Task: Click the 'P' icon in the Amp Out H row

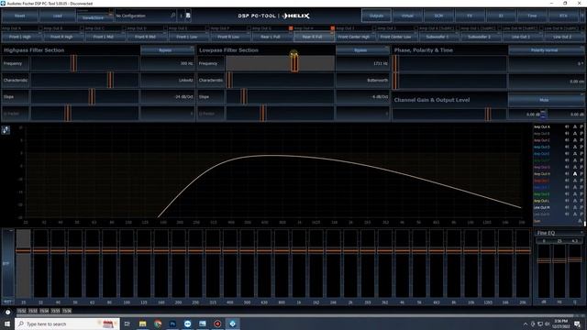Action: pos(581,174)
